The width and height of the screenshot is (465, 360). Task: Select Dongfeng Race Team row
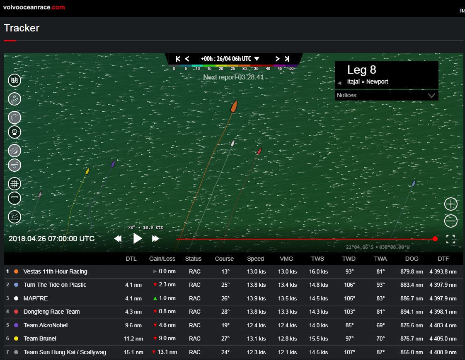pyautogui.click(x=233, y=312)
